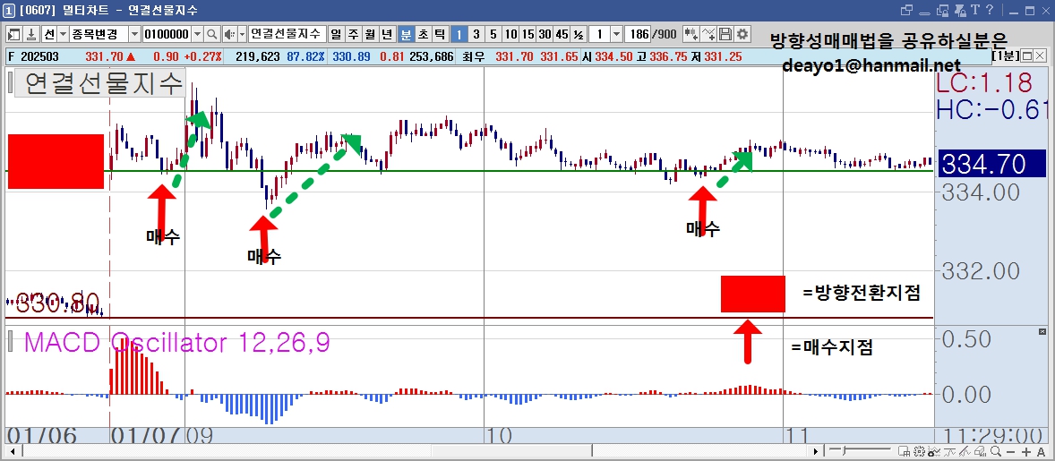The image size is (1055, 461).
Task: Click the magnifier search icon beside 0100000
Action: coord(211,34)
